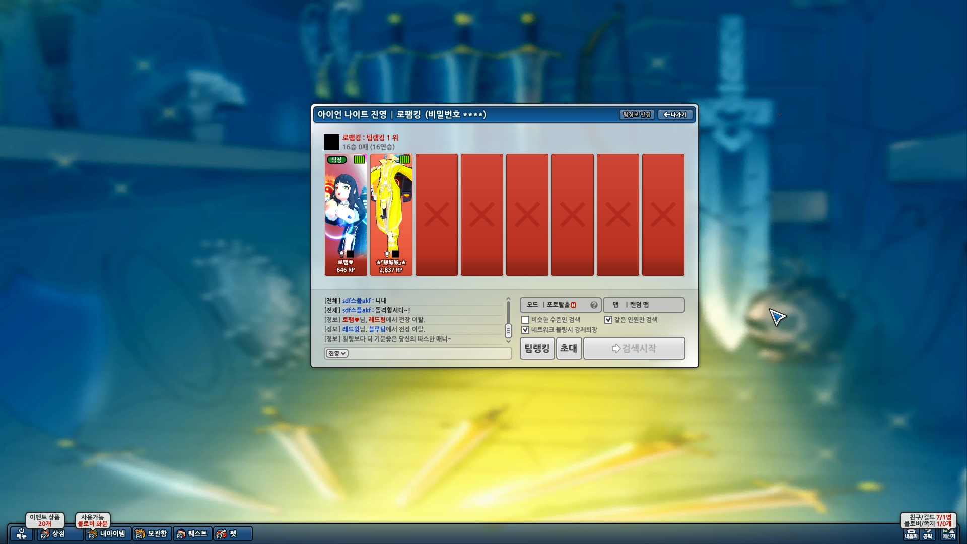Click the last closed red slot at the row's end
This screenshot has height=544, width=967.
pyautogui.click(x=663, y=215)
